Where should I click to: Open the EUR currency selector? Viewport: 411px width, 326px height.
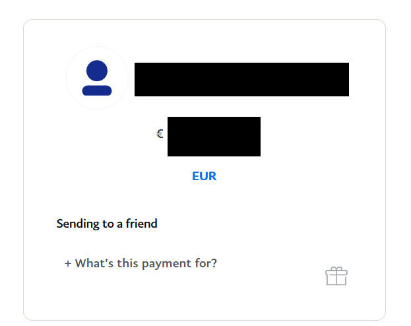[205, 176]
